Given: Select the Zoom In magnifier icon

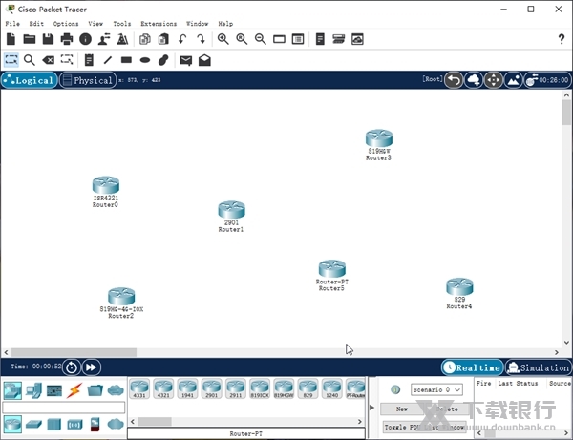Looking at the screenshot, I should 223,39.
